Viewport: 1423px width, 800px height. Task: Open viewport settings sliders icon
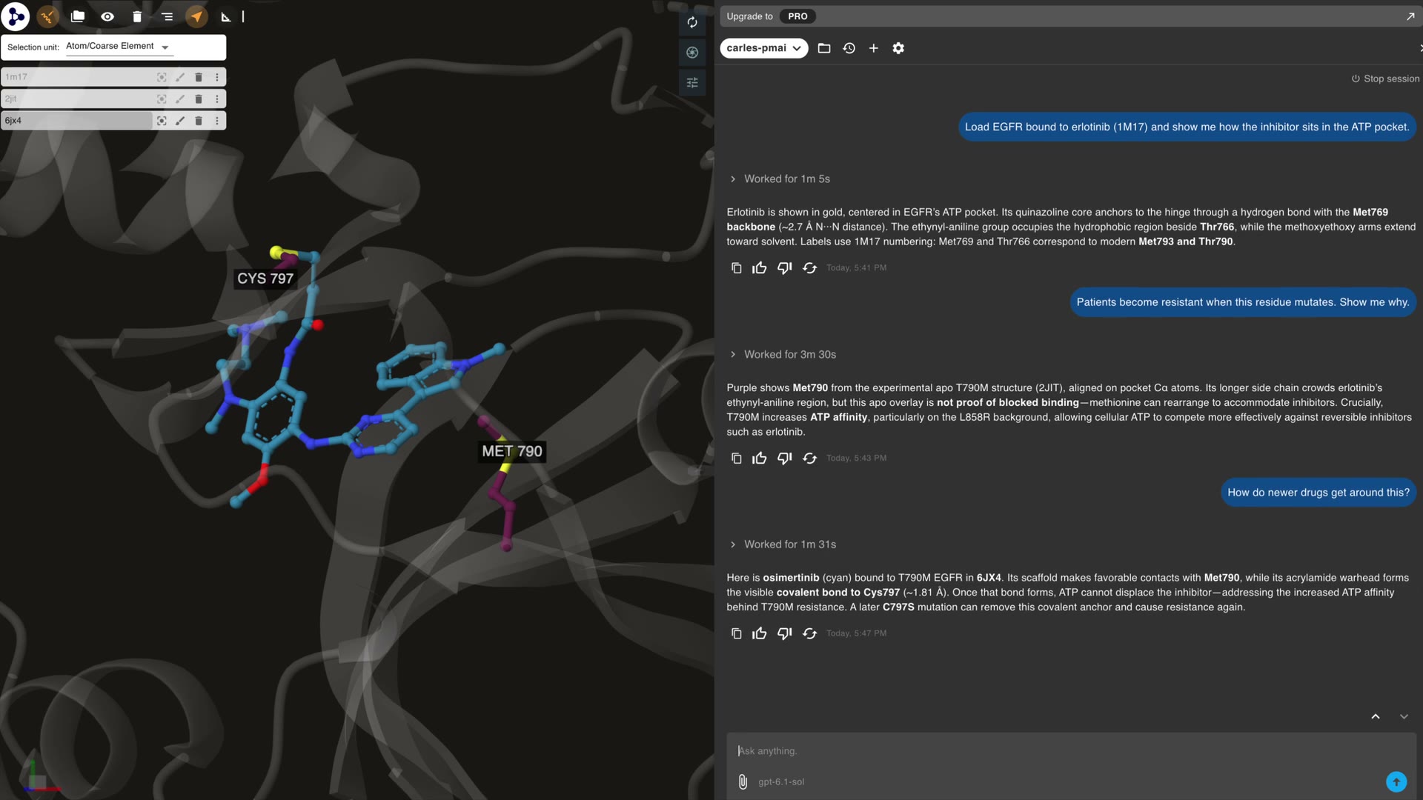click(x=692, y=83)
